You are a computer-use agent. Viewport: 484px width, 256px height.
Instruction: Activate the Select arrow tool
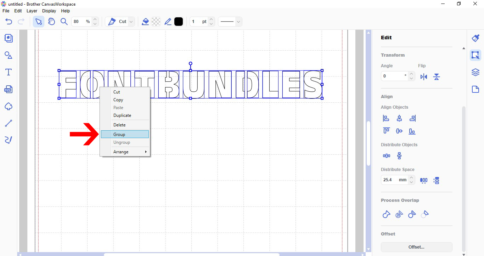39,22
